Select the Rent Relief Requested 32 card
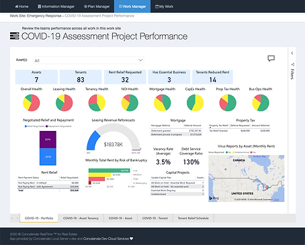 click(125, 77)
